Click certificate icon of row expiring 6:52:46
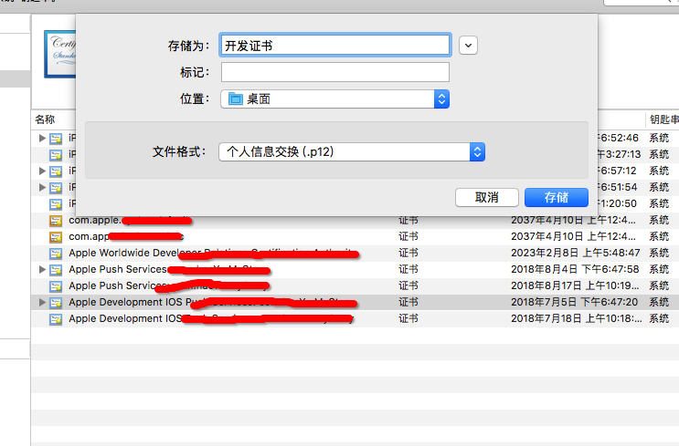The height and width of the screenshot is (446, 679). point(56,139)
